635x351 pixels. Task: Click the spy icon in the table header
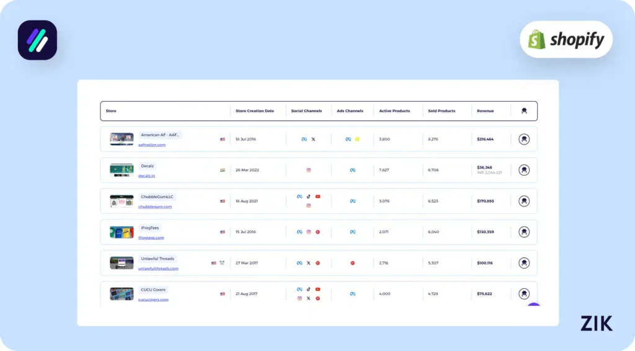pos(523,111)
